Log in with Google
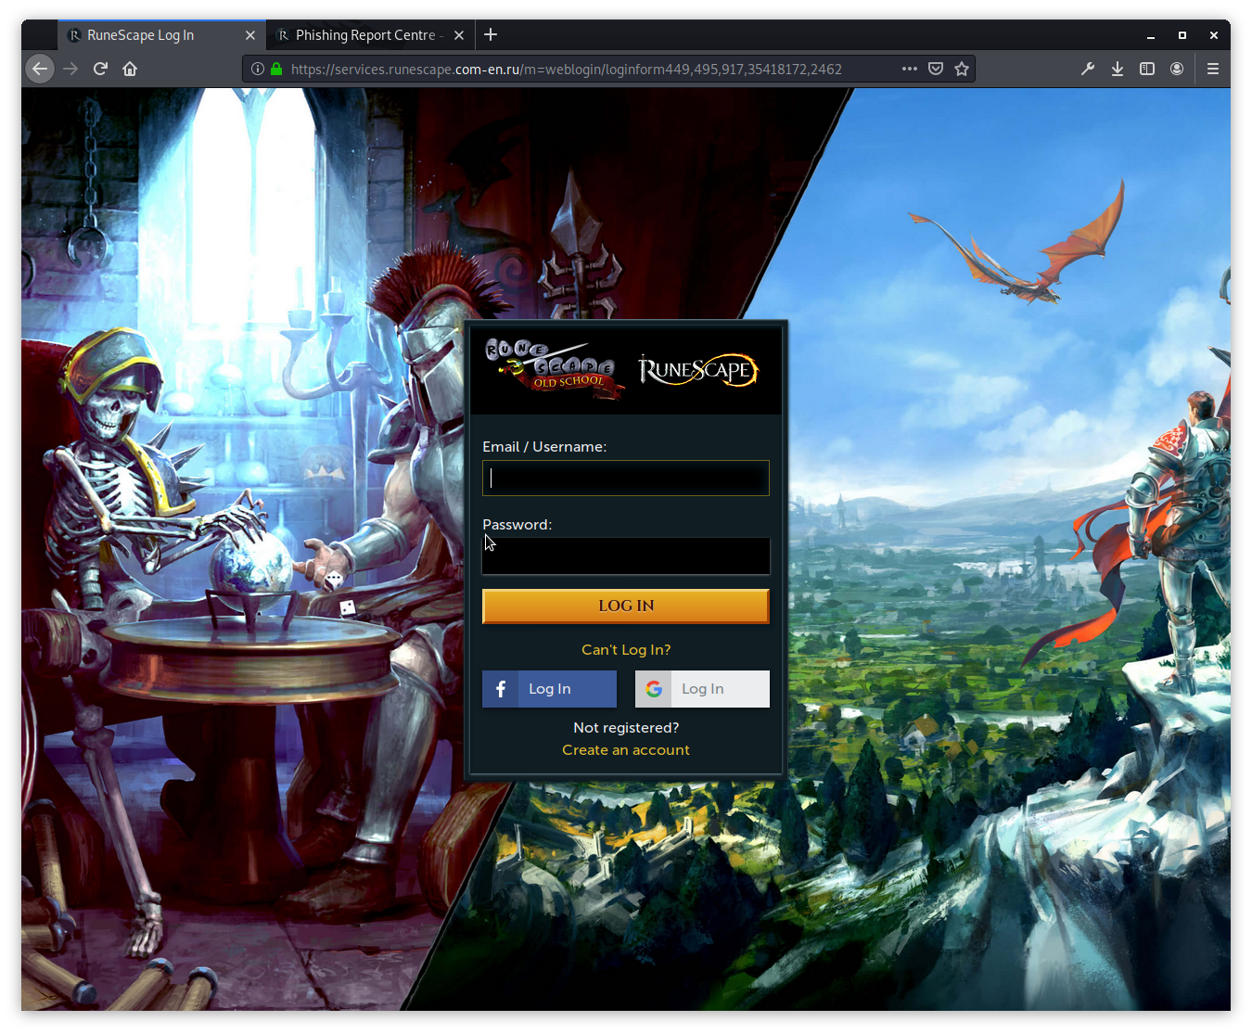Viewport: 1252px width, 1034px height. click(x=702, y=689)
